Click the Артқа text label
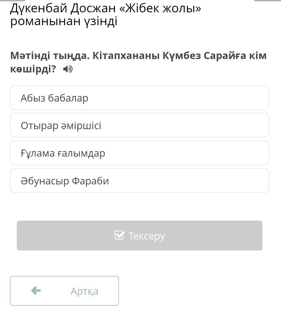The height and width of the screenshot is (319, 281). [x=84, y=291]
